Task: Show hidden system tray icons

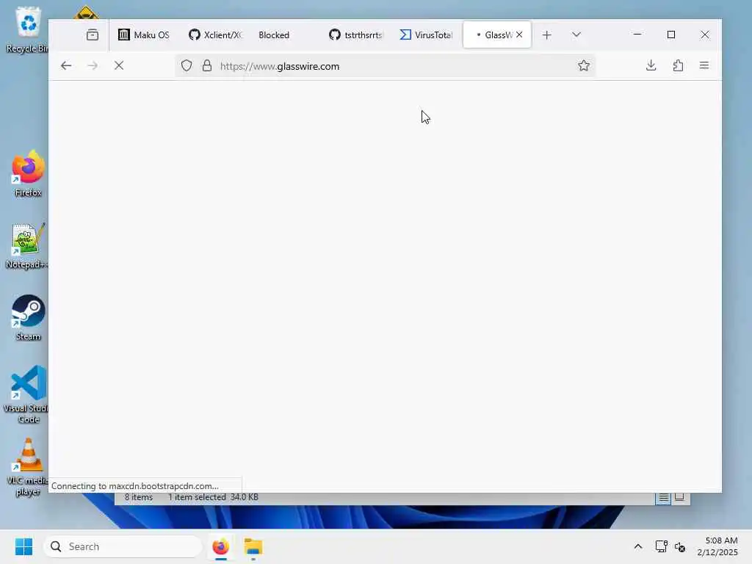Action: coord(638,546)
